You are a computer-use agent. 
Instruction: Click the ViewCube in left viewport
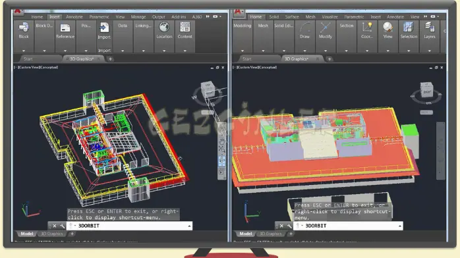208,90
